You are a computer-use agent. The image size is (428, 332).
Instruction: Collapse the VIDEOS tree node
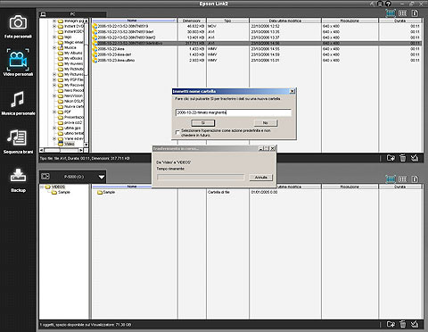42,187
